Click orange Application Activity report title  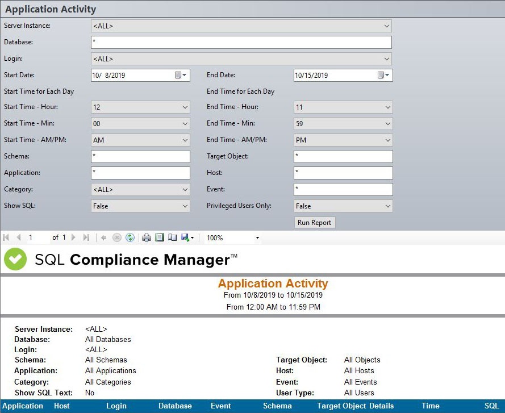(273, 283)
